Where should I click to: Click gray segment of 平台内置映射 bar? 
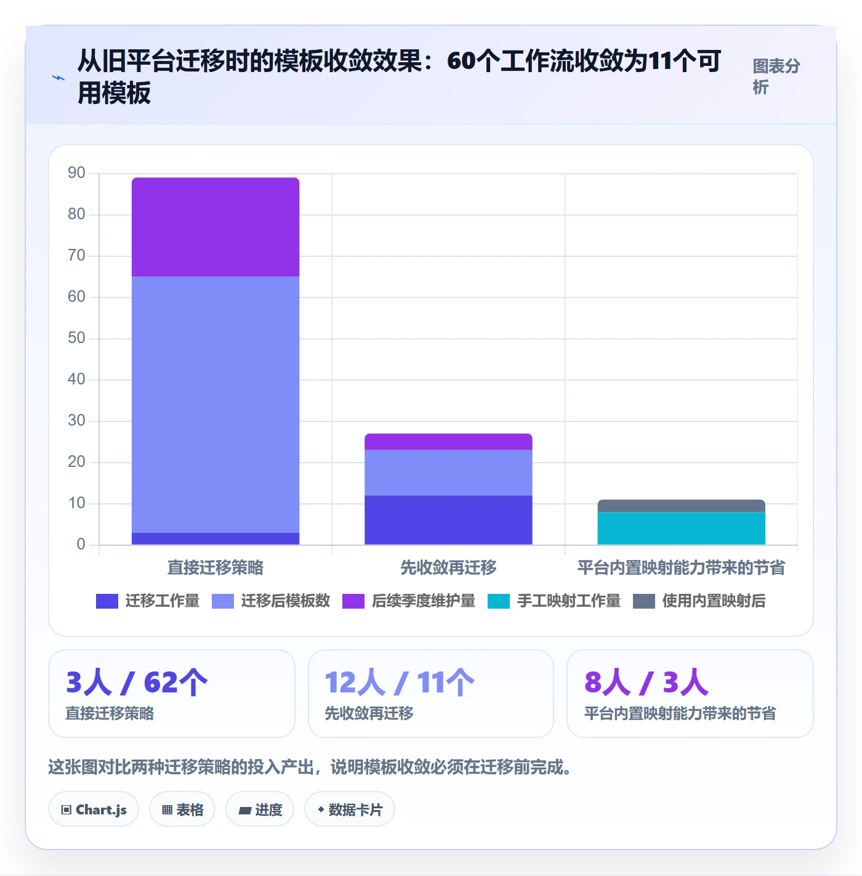pos(681,506)
